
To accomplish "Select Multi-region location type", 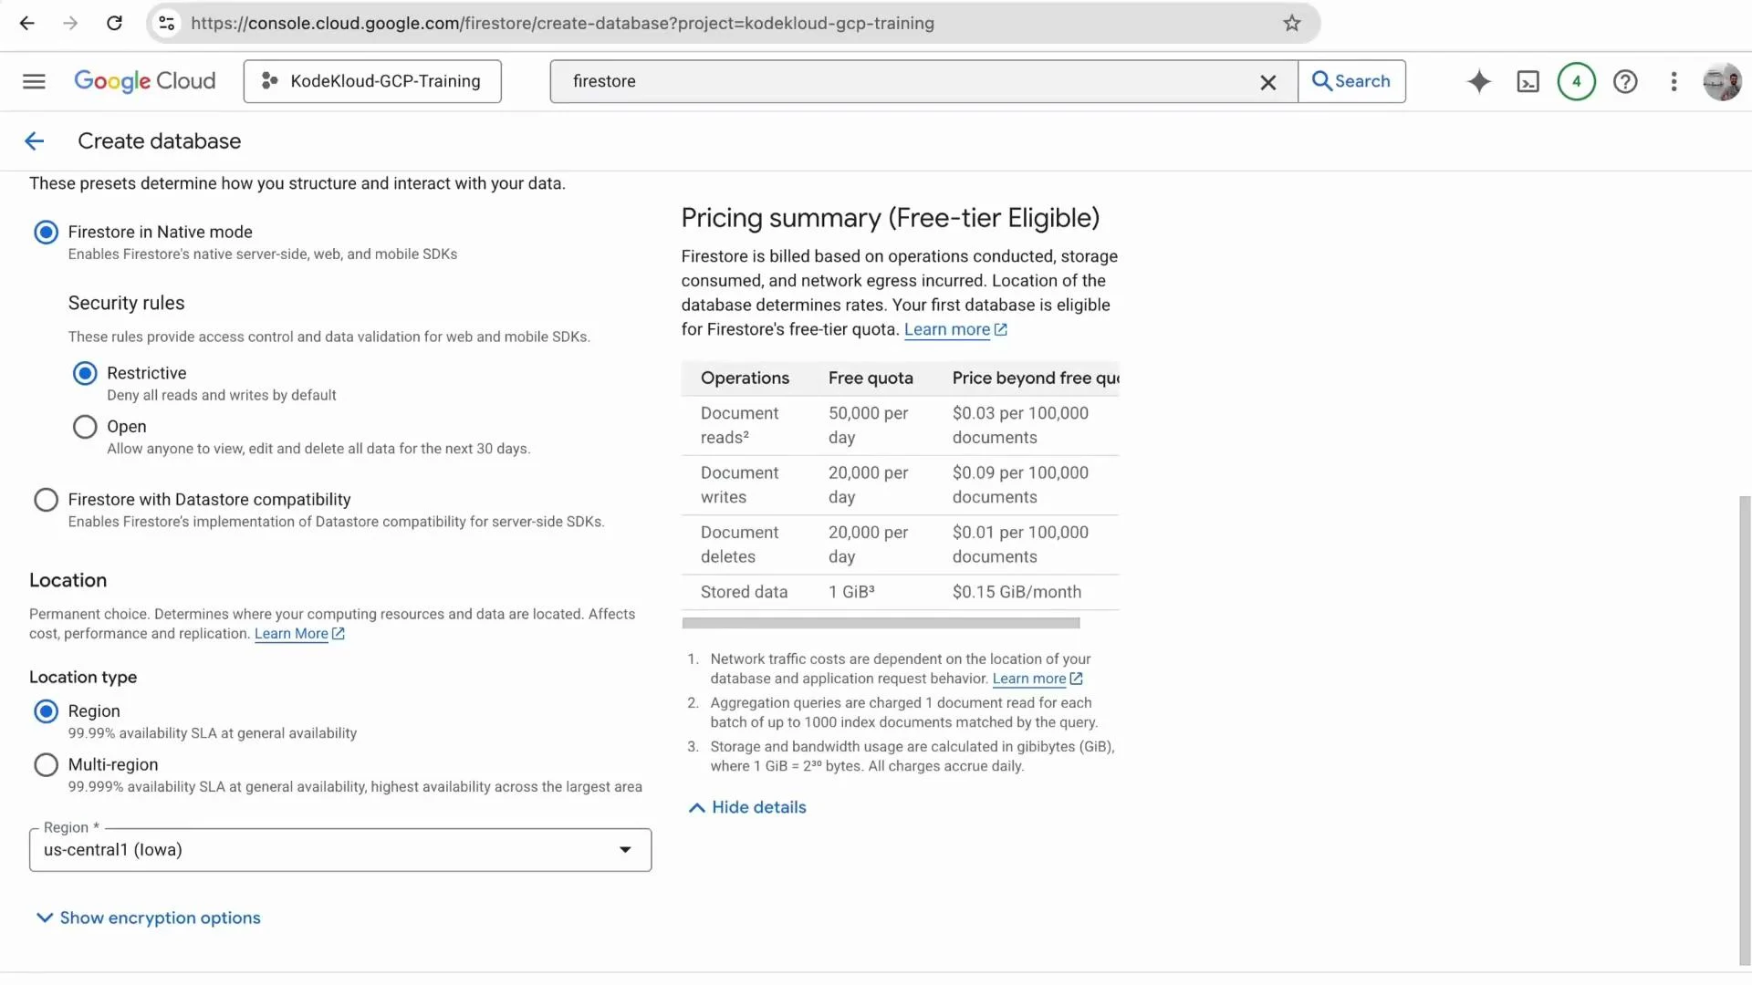I will pyautogui.click(x=46, y=765).
